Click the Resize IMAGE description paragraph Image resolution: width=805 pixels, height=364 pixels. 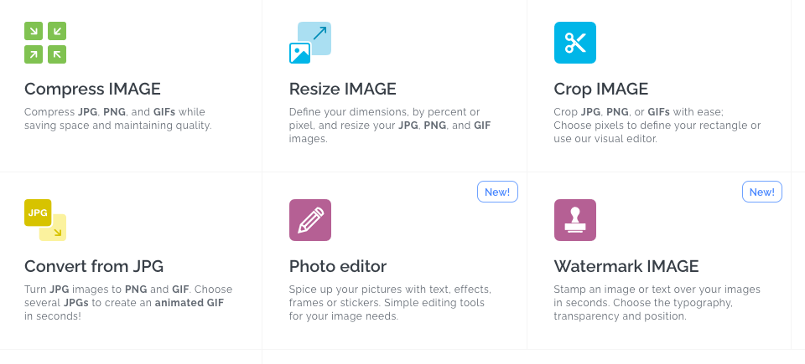[x=390, y=126]
